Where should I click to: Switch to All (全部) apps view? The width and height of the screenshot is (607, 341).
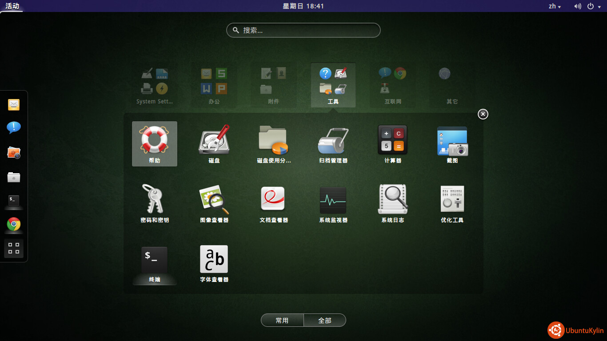[325, 320]
